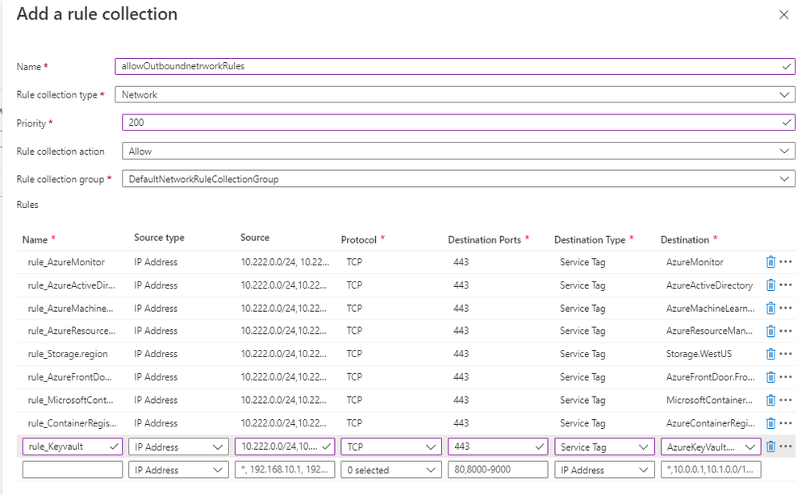The image size is (806, 495).
Task: Click the destination ports field with 80,8000-9000
Action: 498,470
